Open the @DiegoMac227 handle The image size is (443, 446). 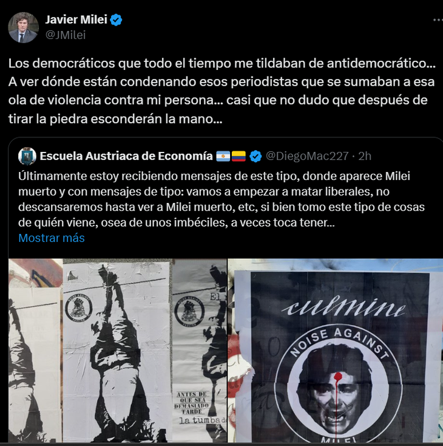(307, 156)
